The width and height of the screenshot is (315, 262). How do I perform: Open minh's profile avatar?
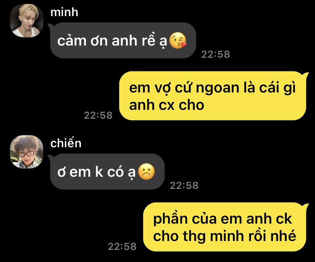(x=27, y=21)
